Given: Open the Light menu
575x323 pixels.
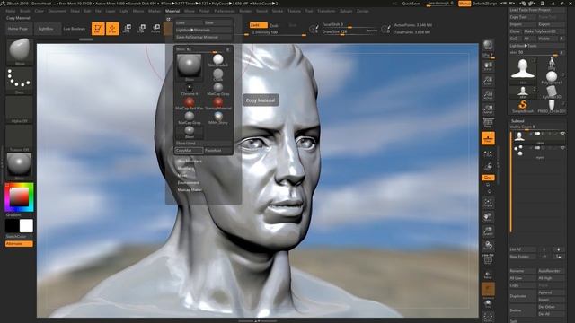Looking at the screenshot, I should coord(124,11).
